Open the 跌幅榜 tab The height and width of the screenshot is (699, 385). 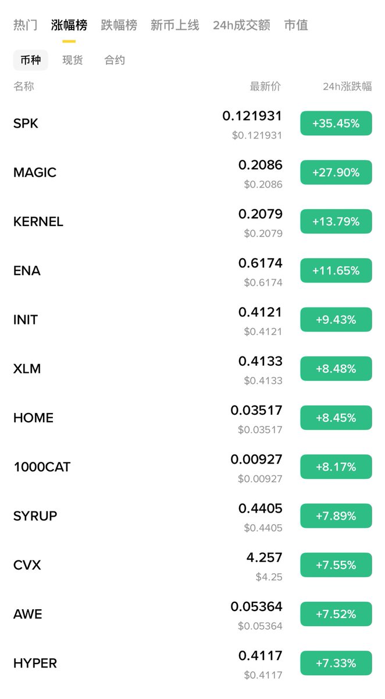(x=119, y=25)
